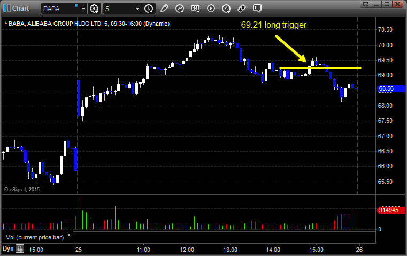Screen dimensions: 407x256
Task: Open the time template clock menu
Action: (149, 9)
